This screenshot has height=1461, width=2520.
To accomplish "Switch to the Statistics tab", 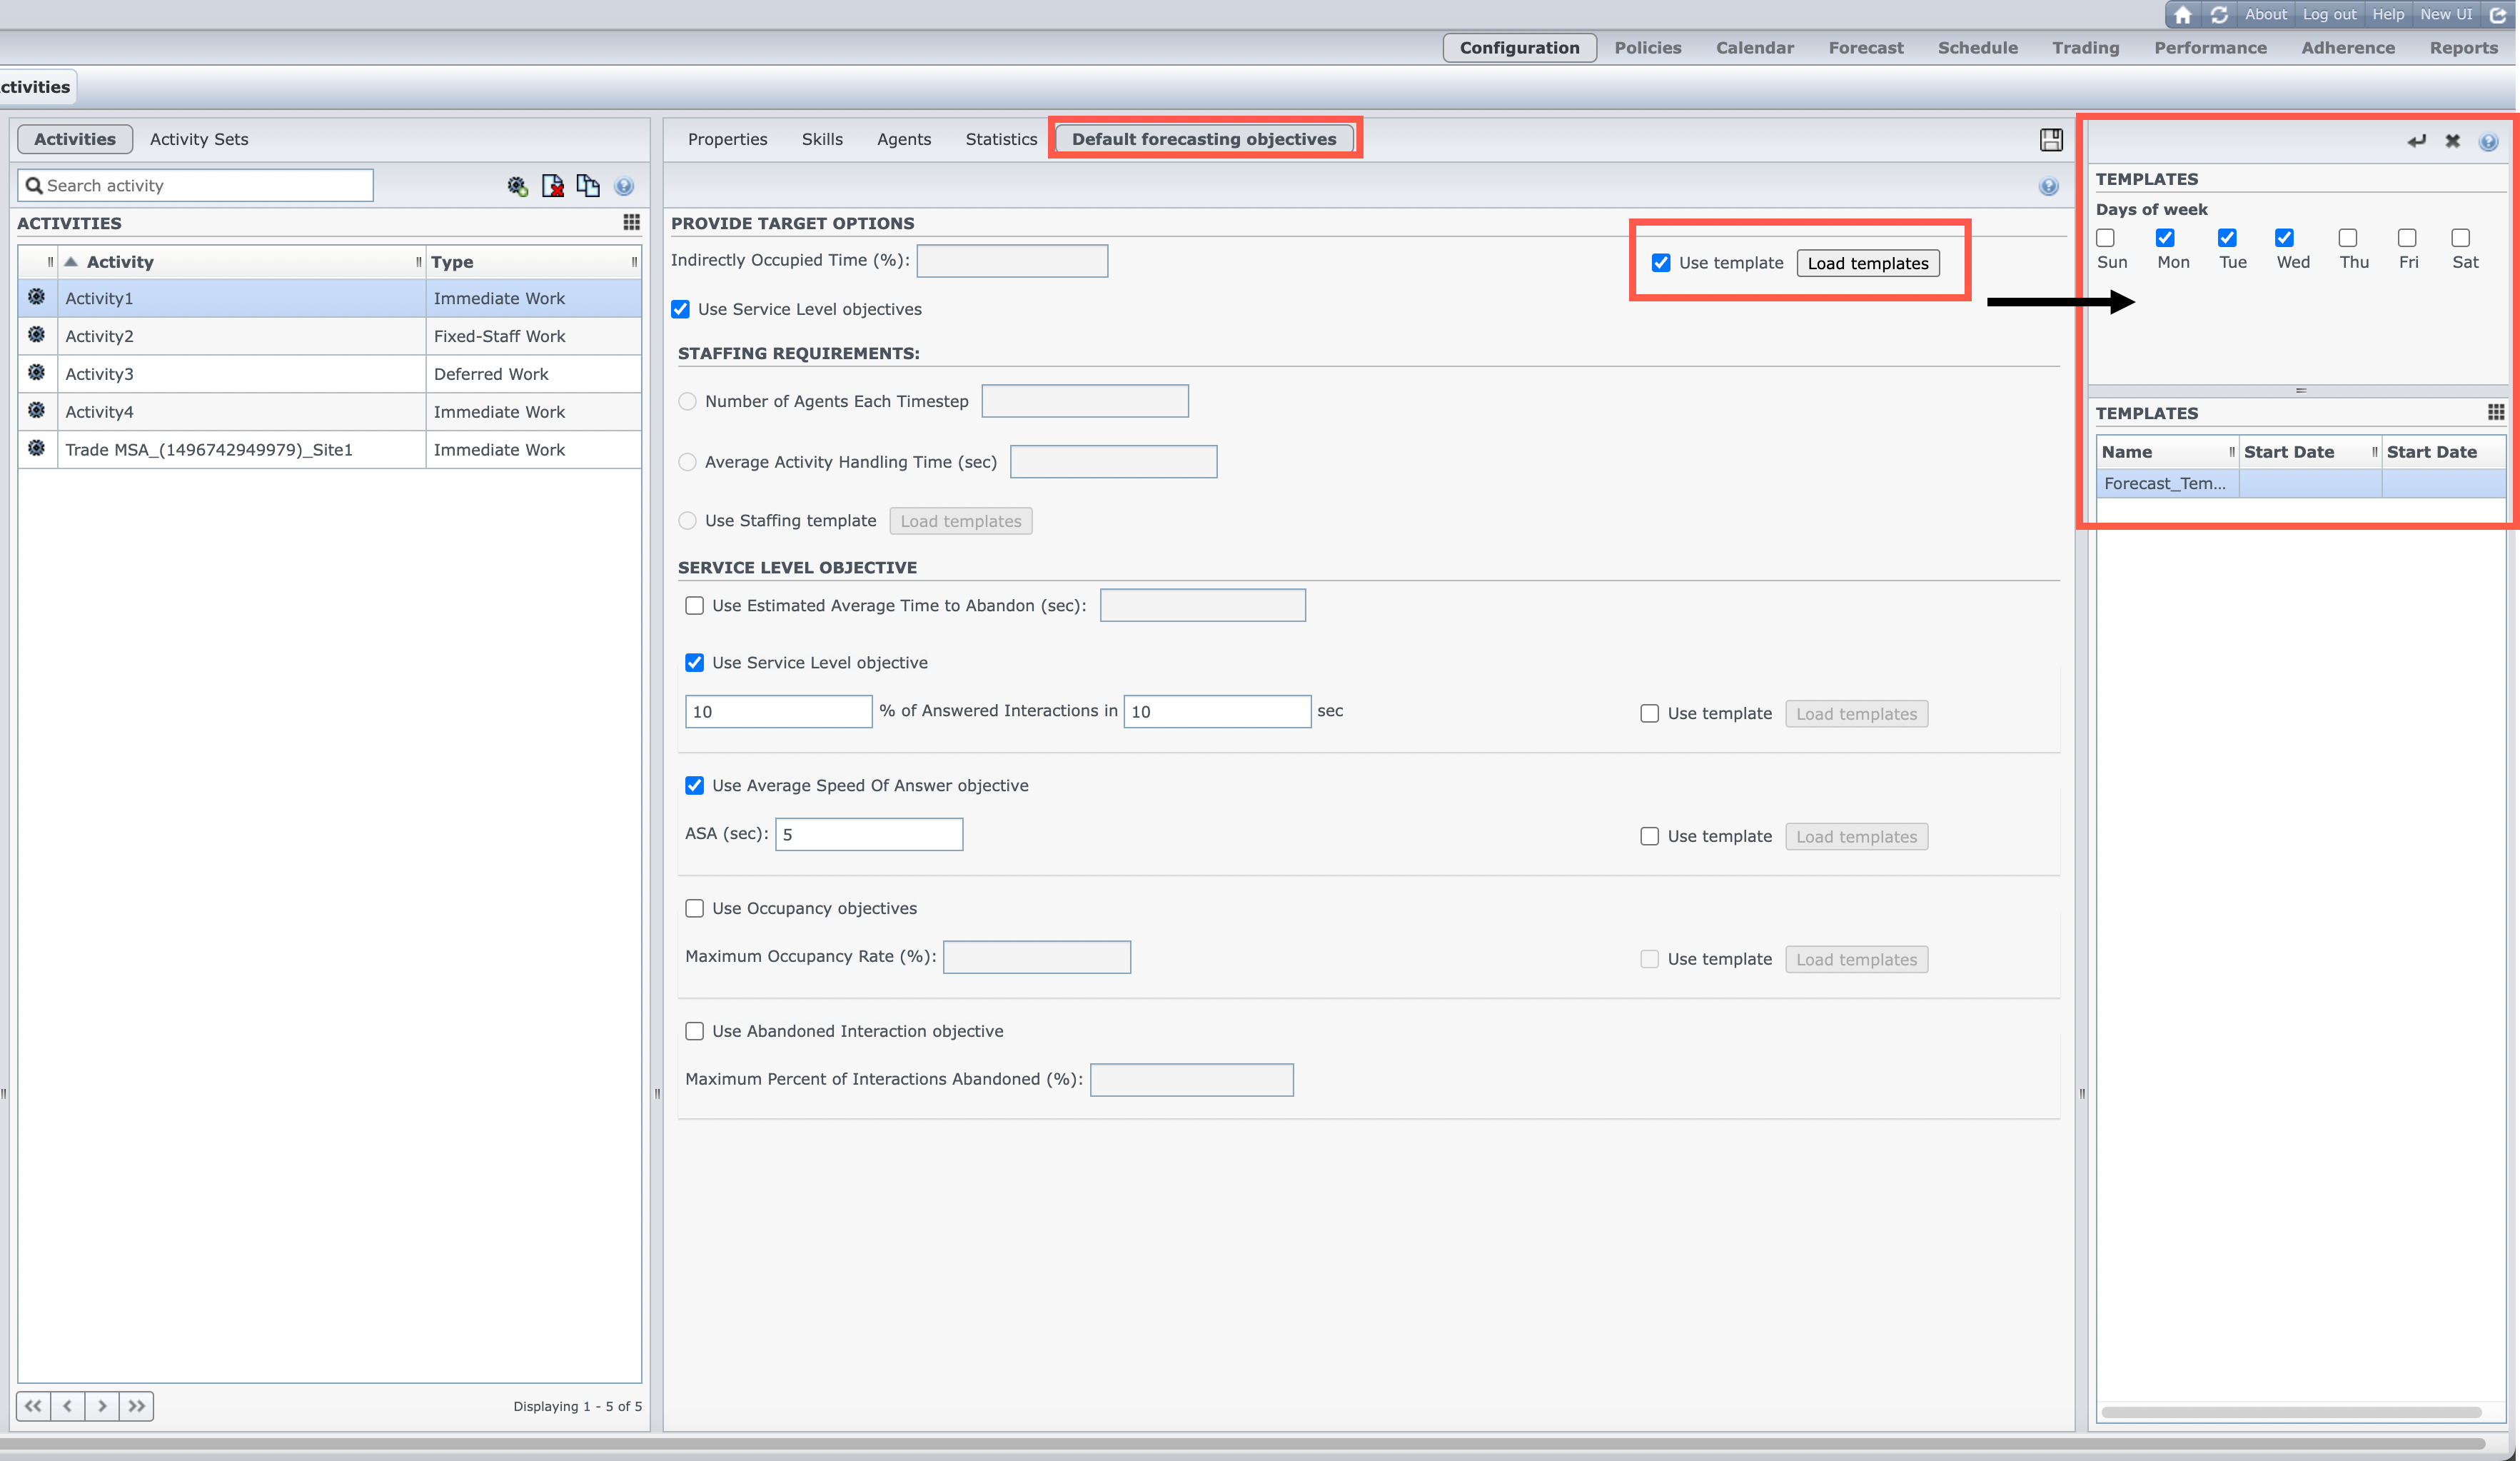I will [1001, 139].
